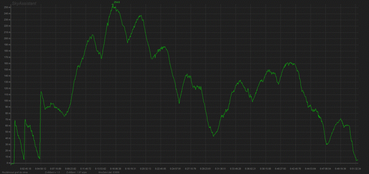
Task: Click the 0:22:45.05 time axis label
Action: (160, 168)
